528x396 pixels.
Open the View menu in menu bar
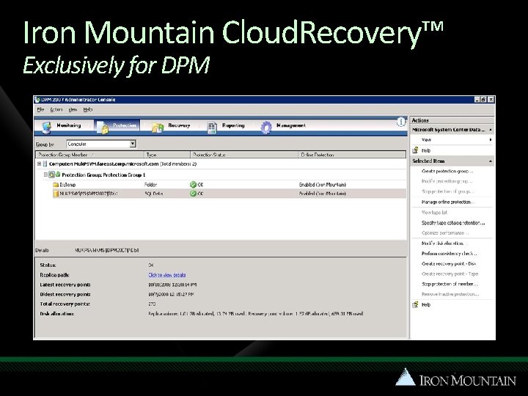[73, 109]
